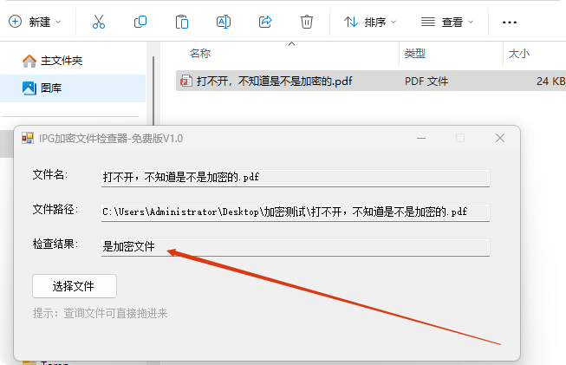The width and height of the screenshot is (566, 365).
Task: Click the 文件路径 text field
Action: (296, 212)
